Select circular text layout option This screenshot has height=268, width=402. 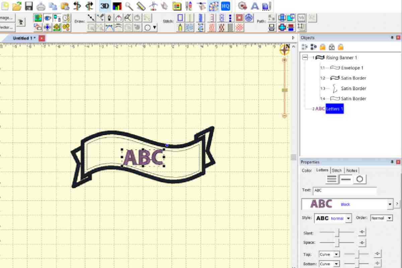point(359,179)
